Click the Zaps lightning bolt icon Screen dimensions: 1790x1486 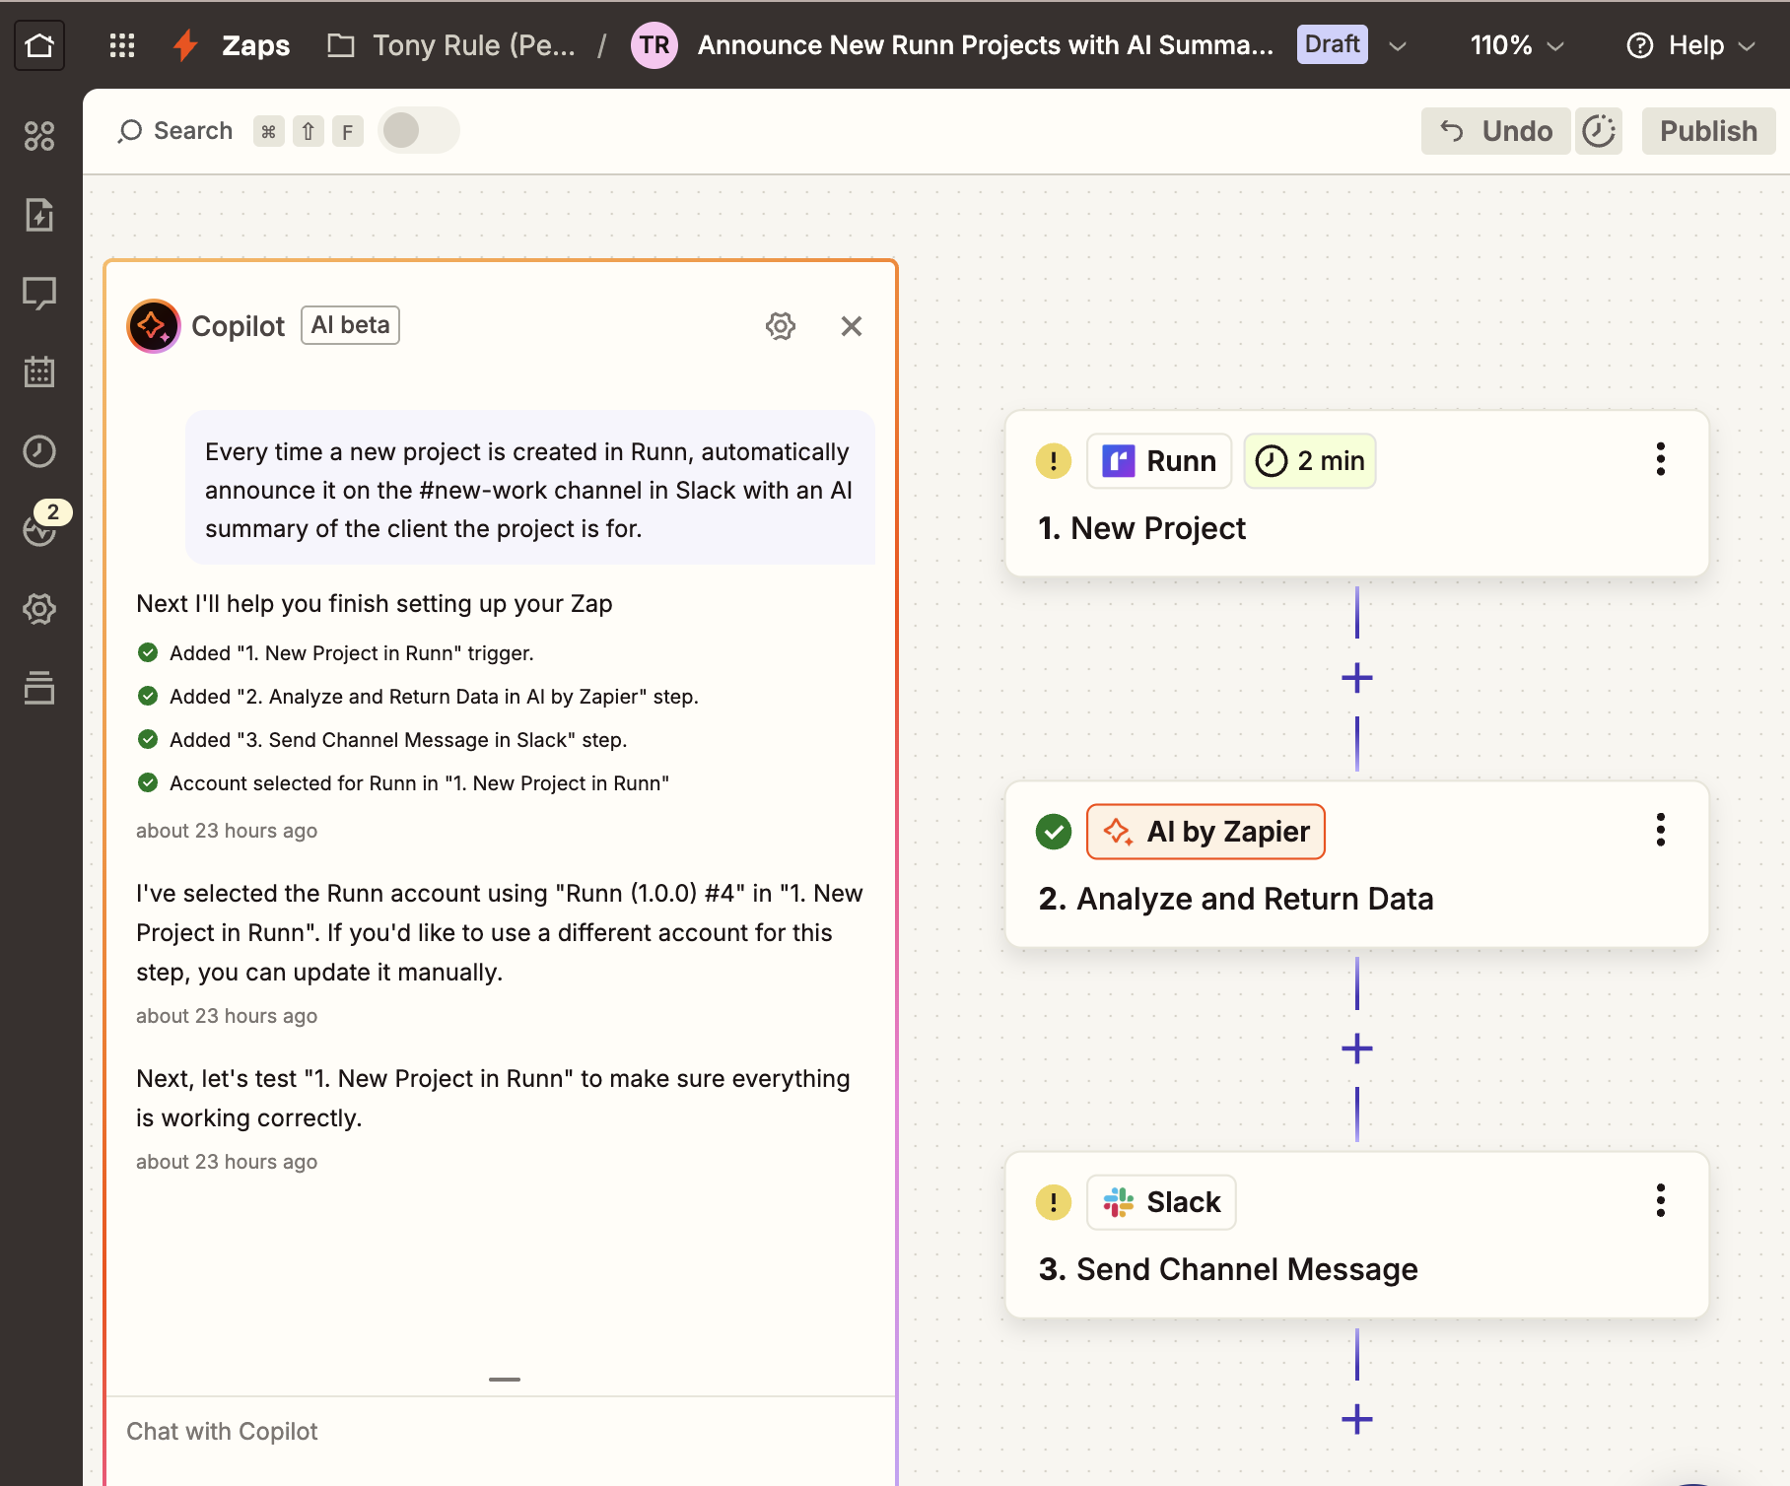click(x=185, y=45)
